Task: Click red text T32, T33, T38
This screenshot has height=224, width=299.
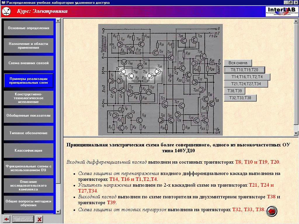Action: pyautogui.click(x=248, y=210)
